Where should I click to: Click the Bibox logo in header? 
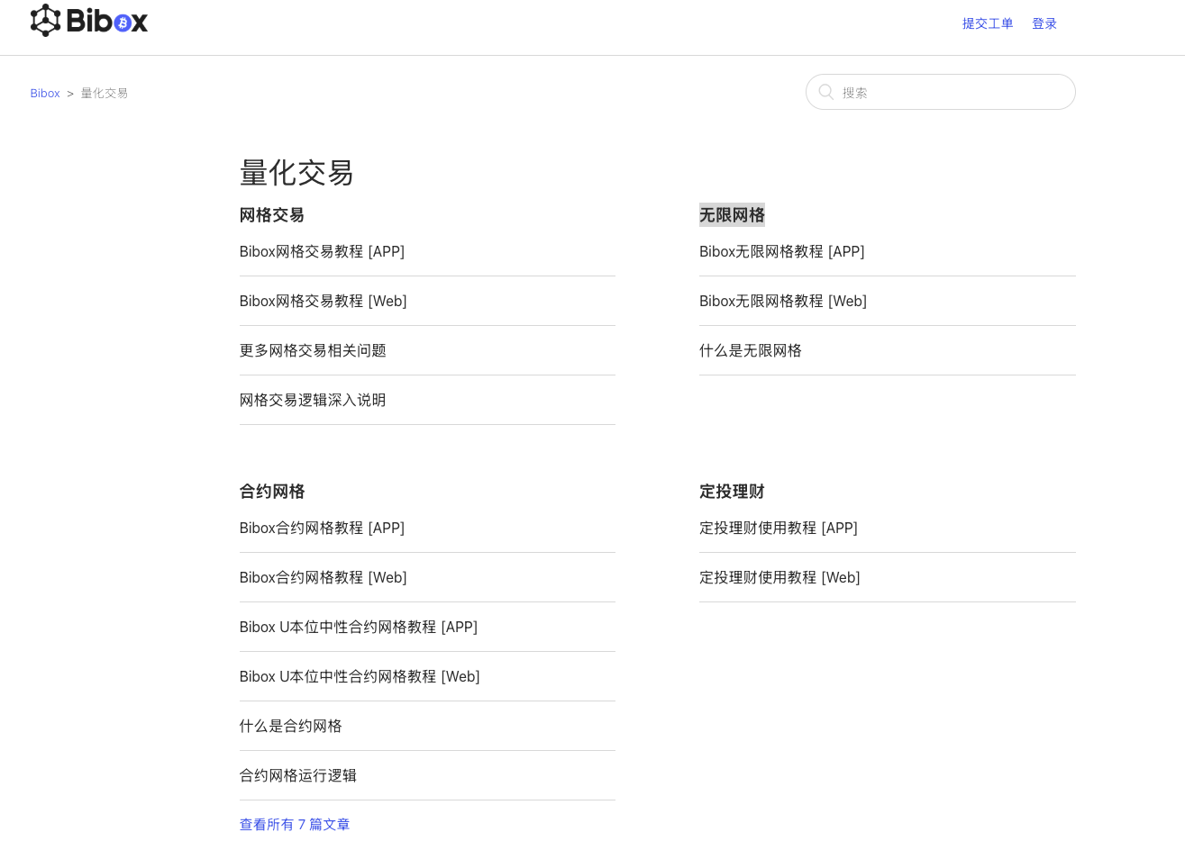coord(89,20)
